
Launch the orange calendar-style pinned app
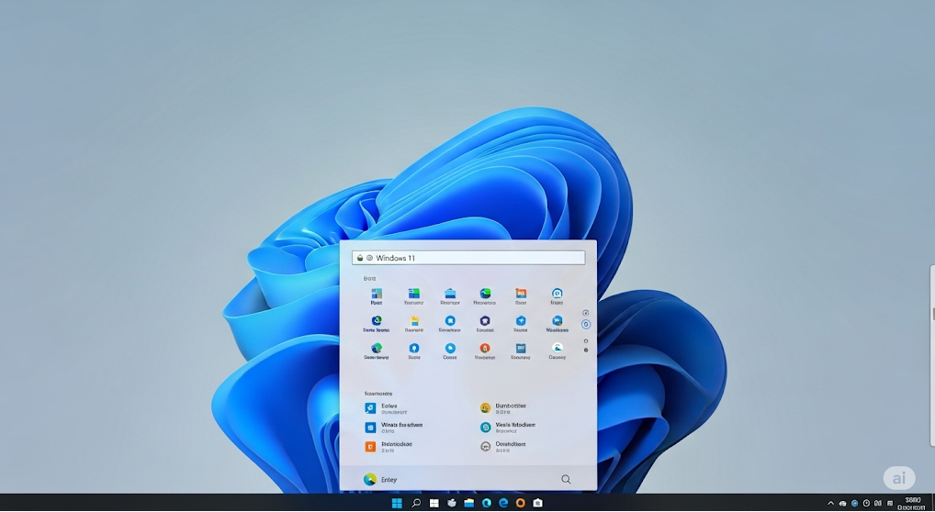[521, 295]
